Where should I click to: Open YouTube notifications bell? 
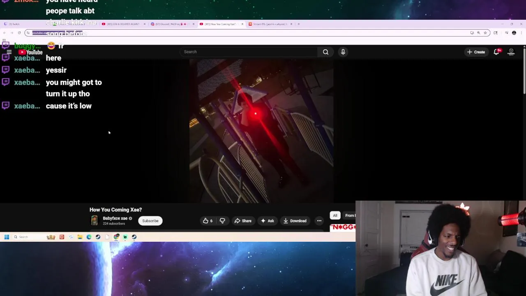point(496,52)
